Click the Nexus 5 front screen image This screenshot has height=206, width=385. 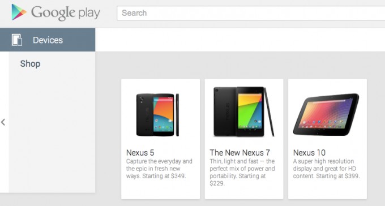[164, 115]
